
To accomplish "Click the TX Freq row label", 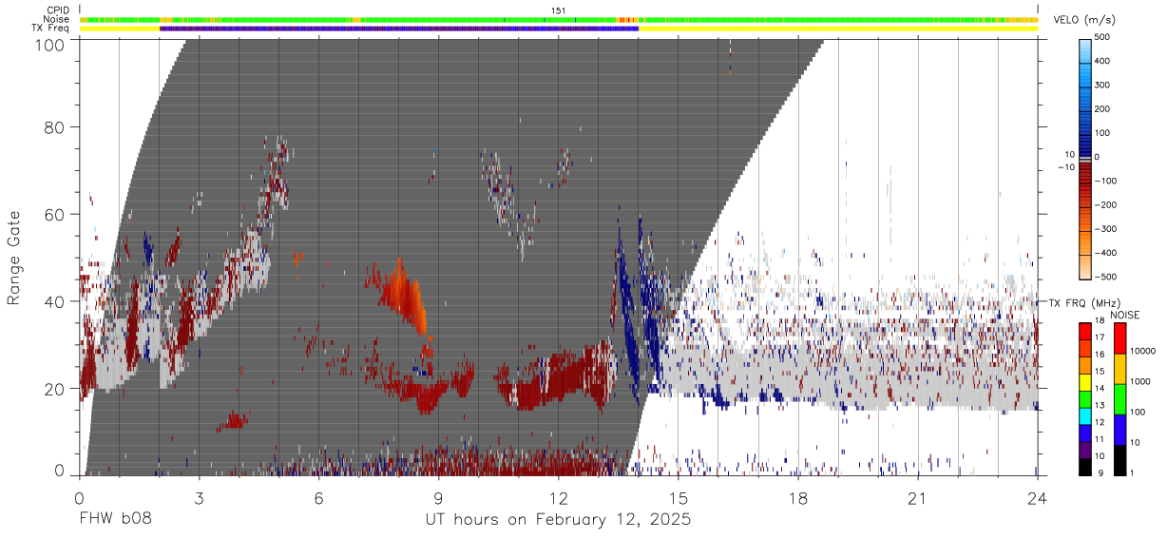I will tap(52, 29).
